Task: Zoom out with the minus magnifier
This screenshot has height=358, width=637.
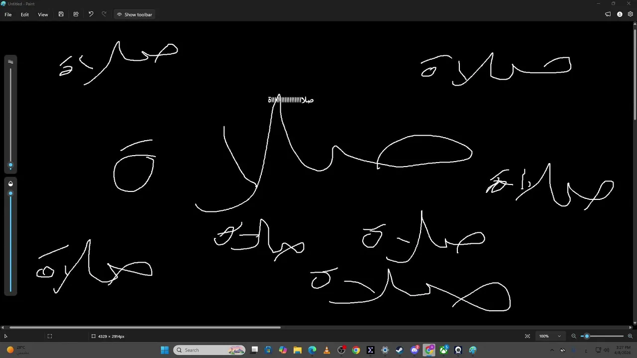Action: (574, 336)
